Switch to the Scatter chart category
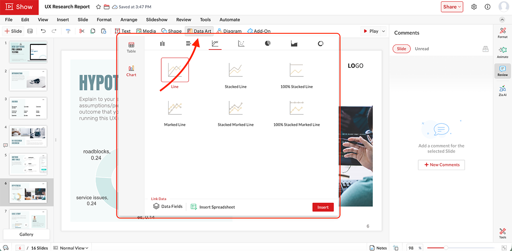Image resolution: width=512 pixels, height=251 pixels. [x=241, y=43]
